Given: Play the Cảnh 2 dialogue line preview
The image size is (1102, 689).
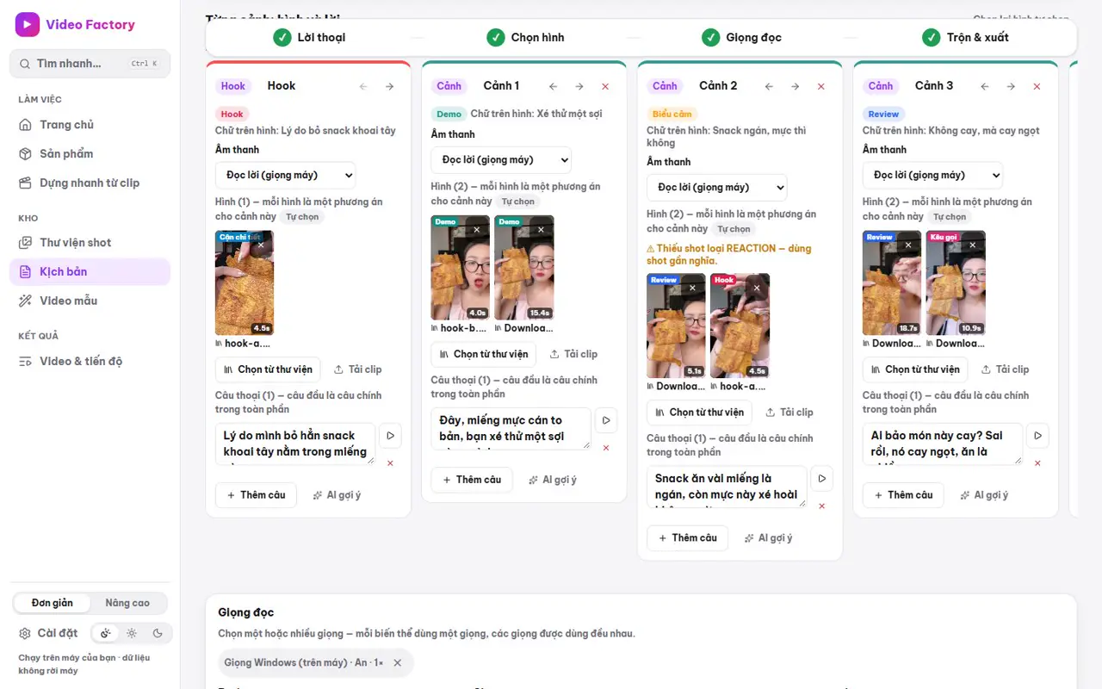Looking at the screenshot, I should (822, 479).
